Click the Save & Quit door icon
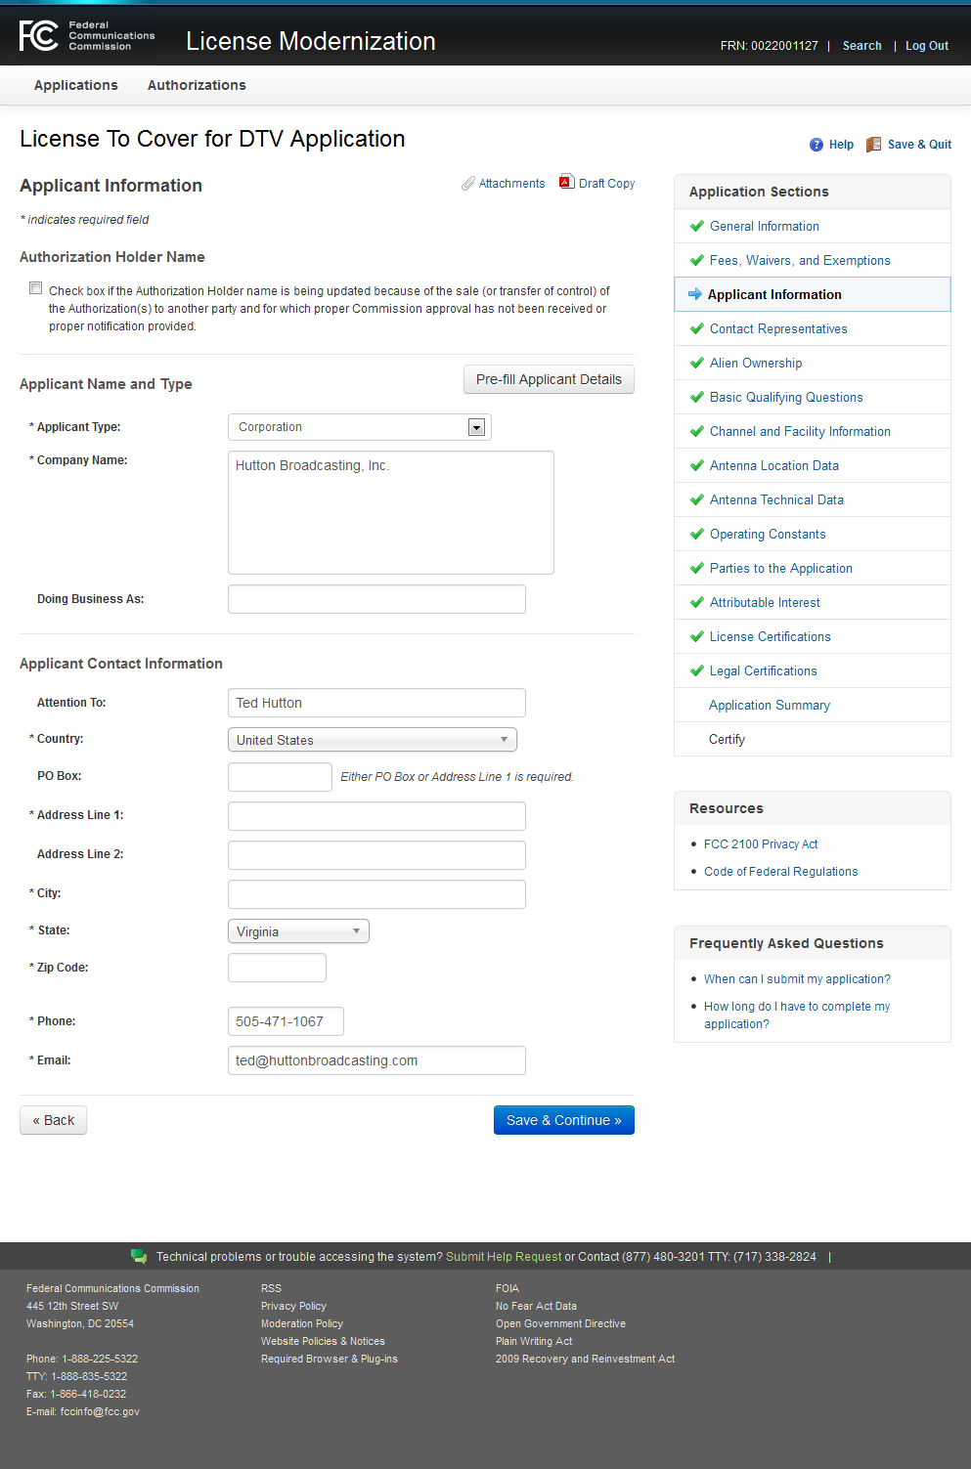The image size is (971, 1469). tap(874, 145)
